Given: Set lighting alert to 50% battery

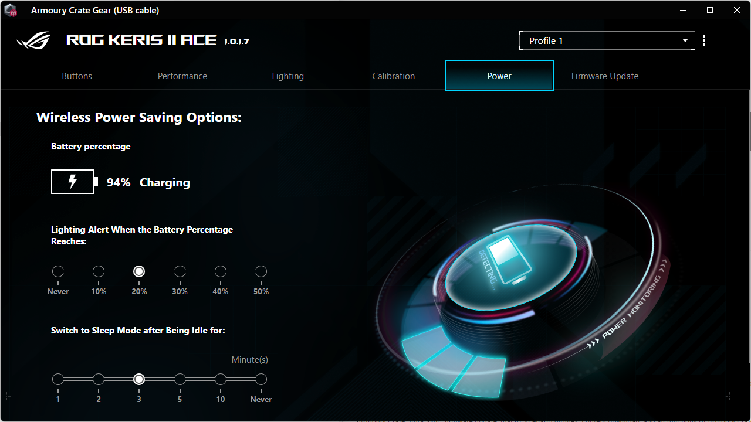Looking at the screenshot, I should pos(261,271).
